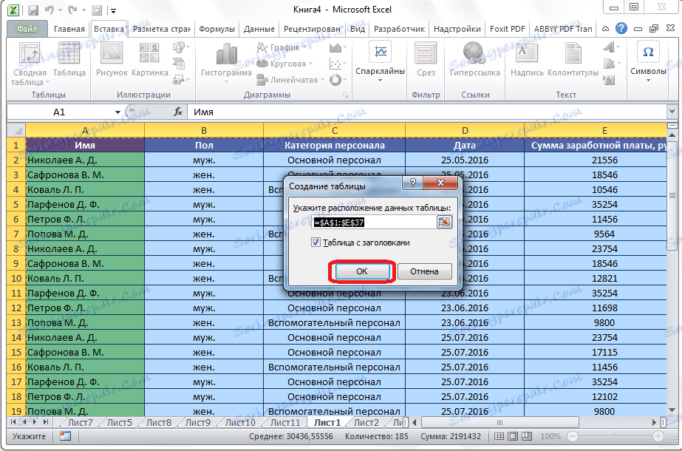This screenshot has width=682, height=451.
Task: Switch to the Главная tab
Action: (x=69, y=29)
